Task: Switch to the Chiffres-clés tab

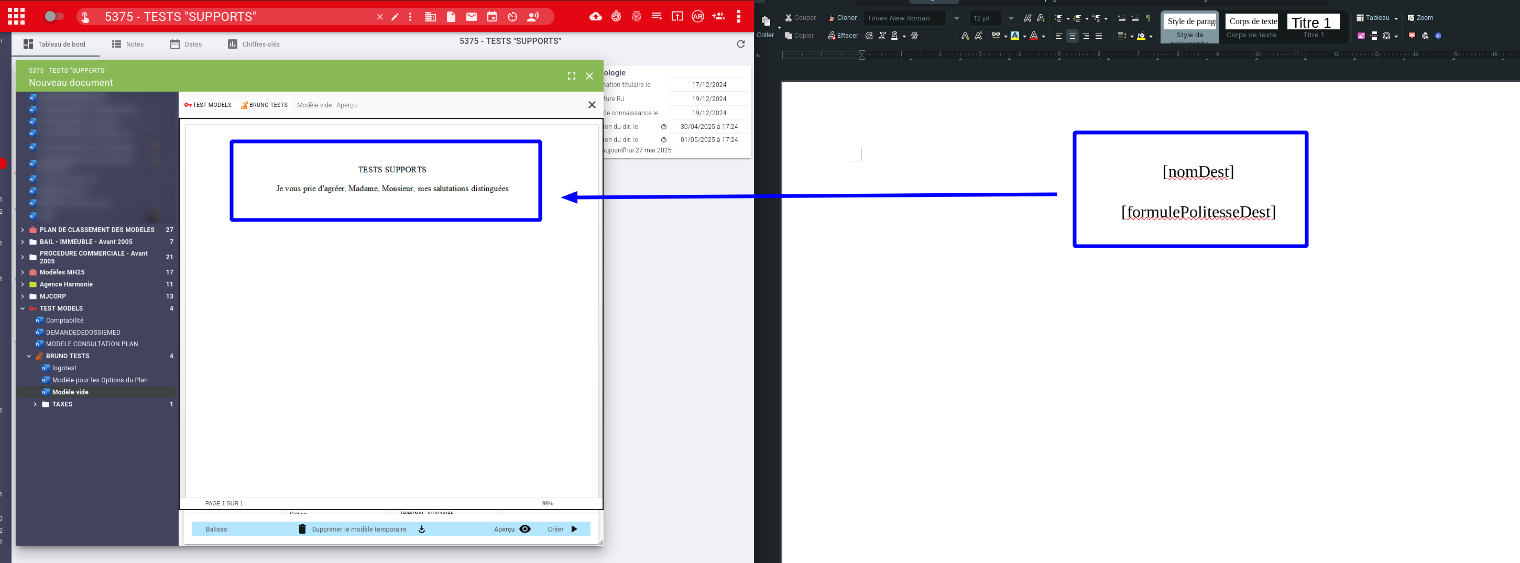Action: (x=254, y=44)
